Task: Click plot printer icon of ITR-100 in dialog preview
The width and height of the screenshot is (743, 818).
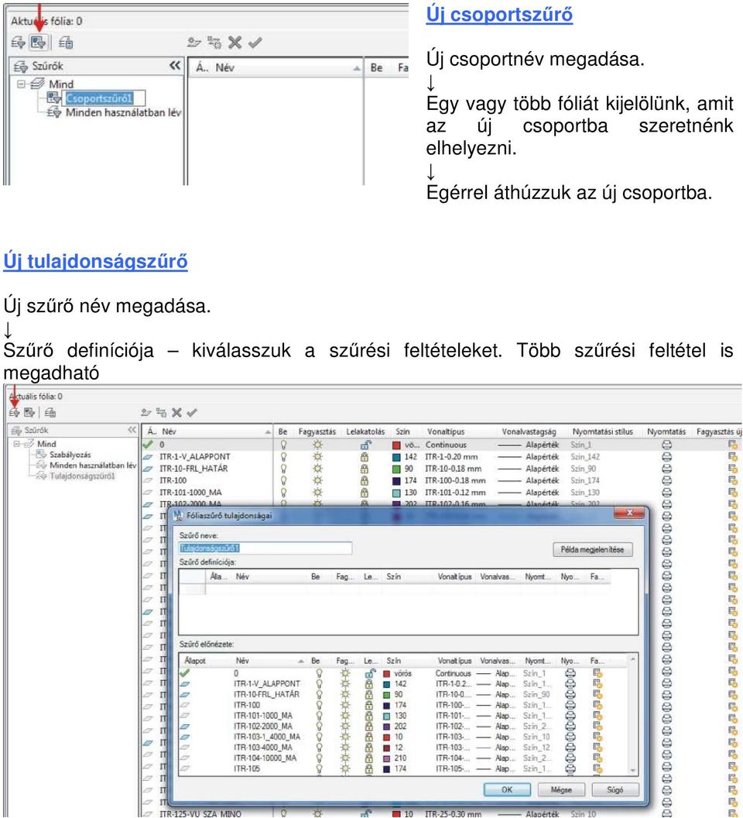Action: tap(570, 705)
